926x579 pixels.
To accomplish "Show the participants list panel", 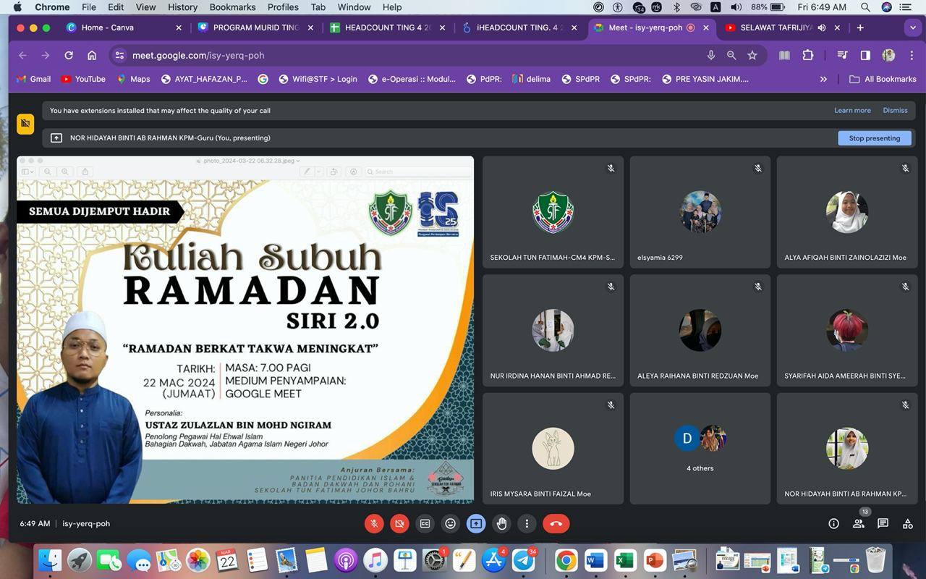I will [858, 524].
